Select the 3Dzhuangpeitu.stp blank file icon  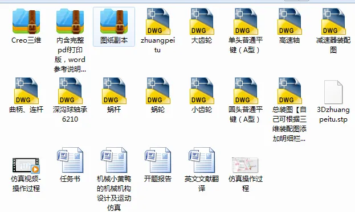pyautogui.click(x=333, y=92)
